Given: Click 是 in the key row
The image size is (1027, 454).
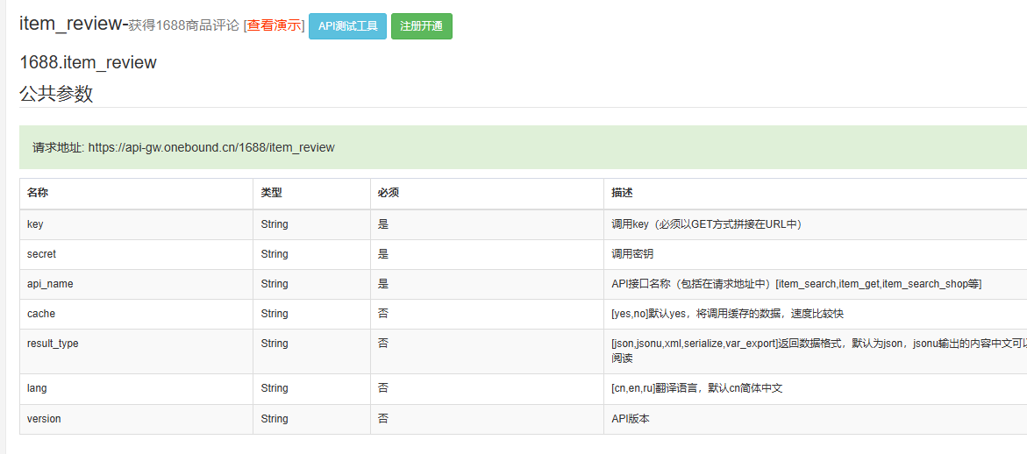Looking at the screenshot, I should (383, 224).
